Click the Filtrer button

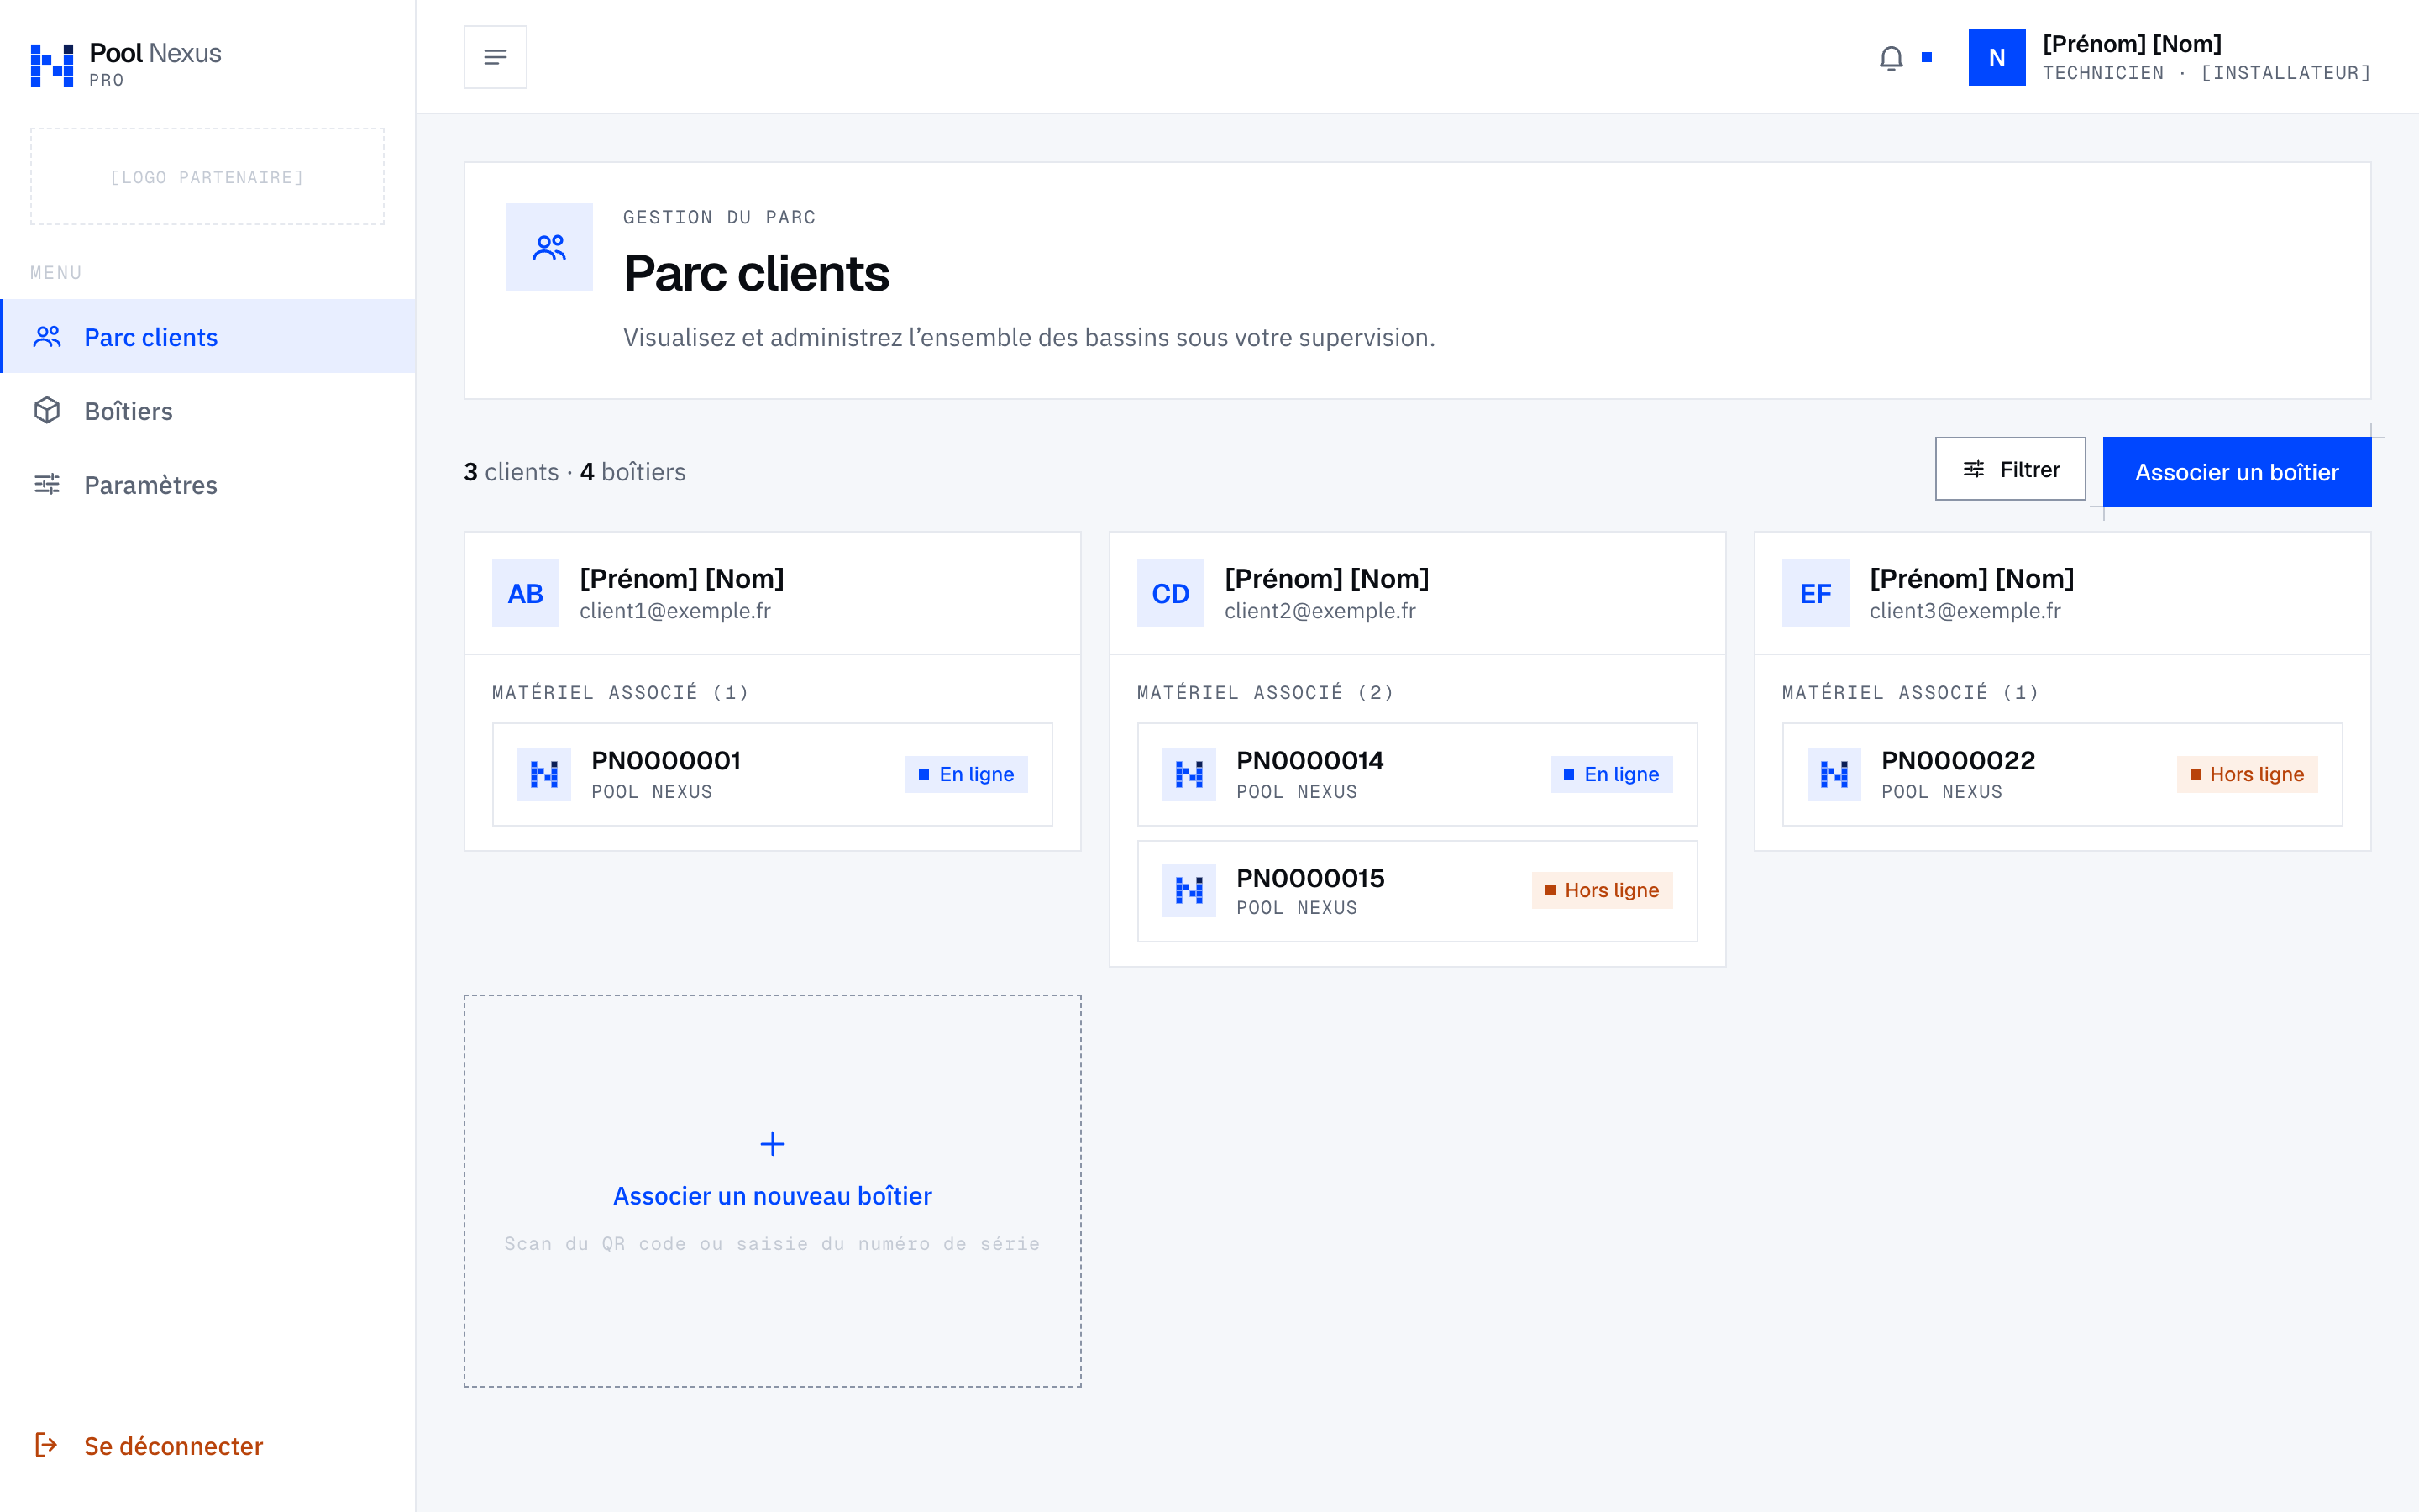(2010, 469)
